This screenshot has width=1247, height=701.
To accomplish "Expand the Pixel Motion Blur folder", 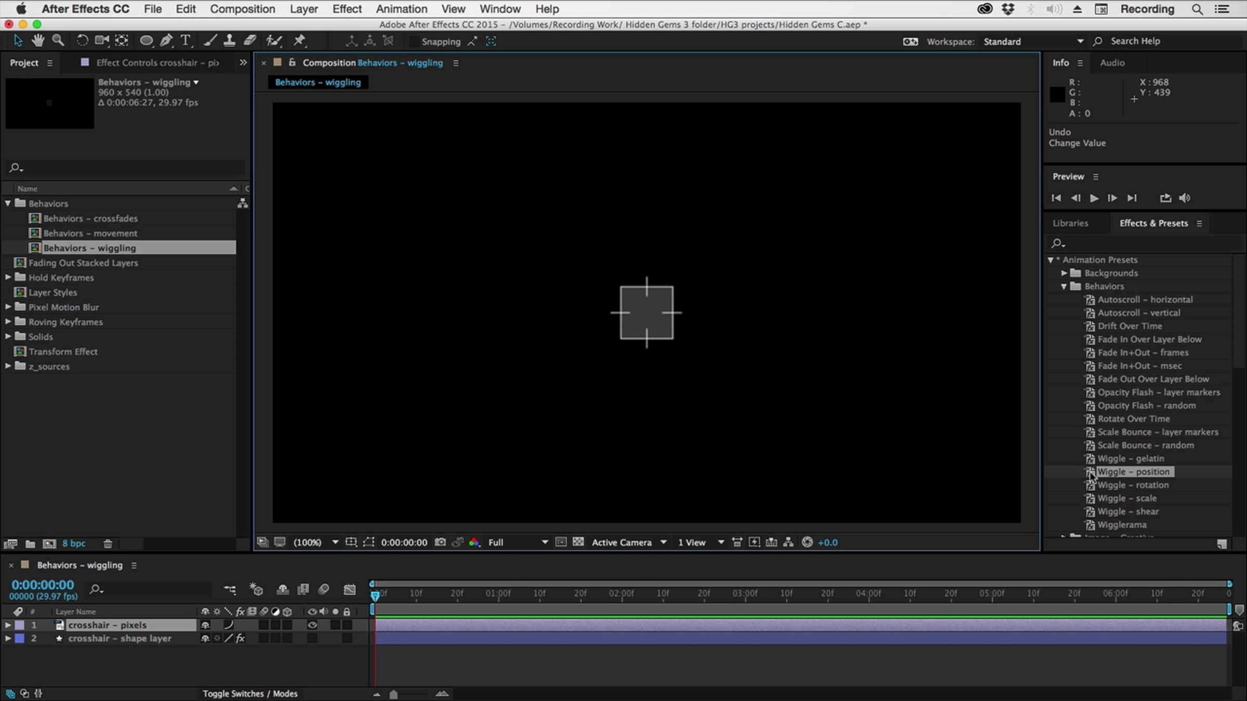I will click(8, 307).
